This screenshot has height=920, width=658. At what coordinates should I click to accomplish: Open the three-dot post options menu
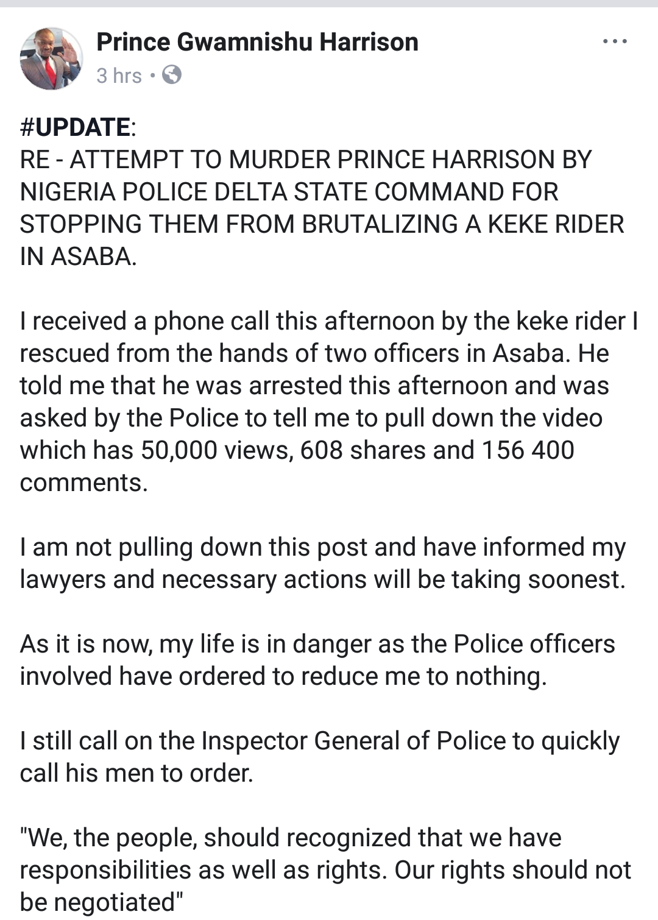(614, 41)
